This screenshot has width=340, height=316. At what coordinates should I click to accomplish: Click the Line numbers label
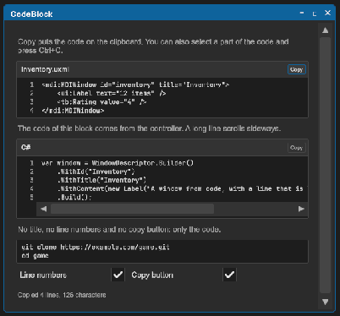43,275
